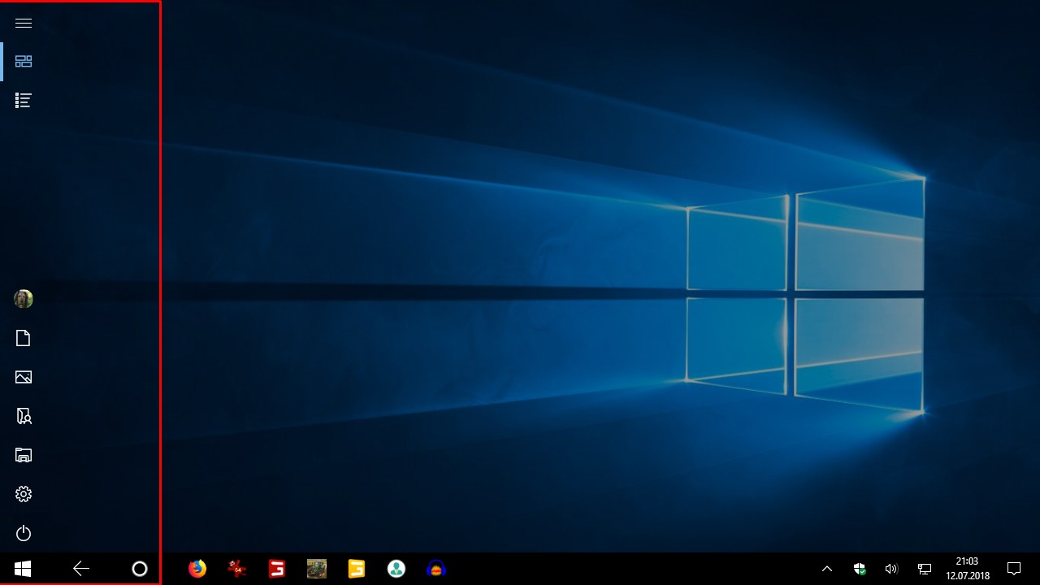1040x585 pixels.
Task: Launch Firefox from the taskbar
Action: pyautogui.click(x=197, y=569)
